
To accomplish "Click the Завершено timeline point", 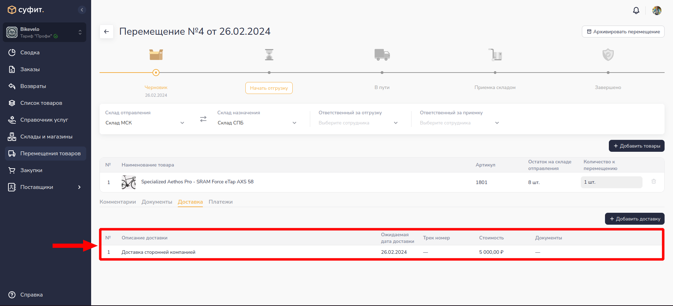I will click(x=608, y=73).
